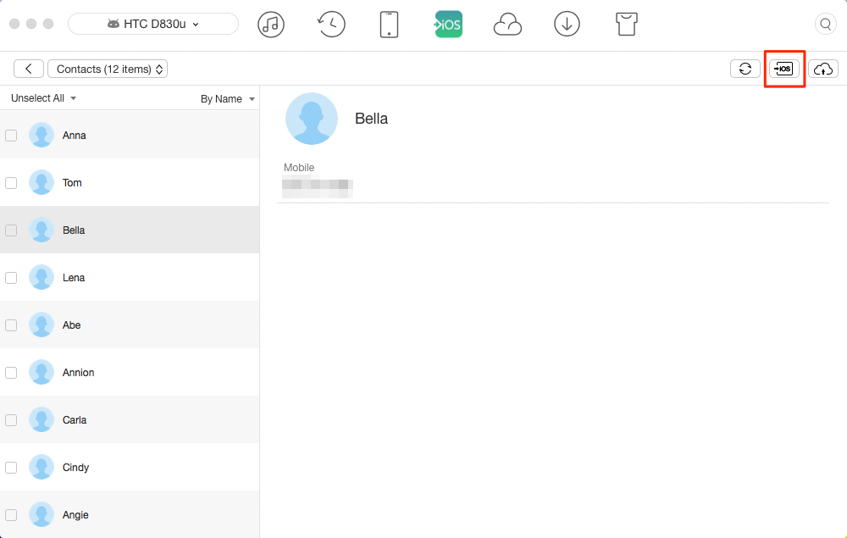Tick the checkbox for Angie
Screen dimensions: 847x538
point(11,515)
